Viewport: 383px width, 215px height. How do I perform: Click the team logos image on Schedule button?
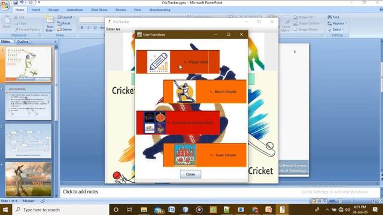coord(154,122)
